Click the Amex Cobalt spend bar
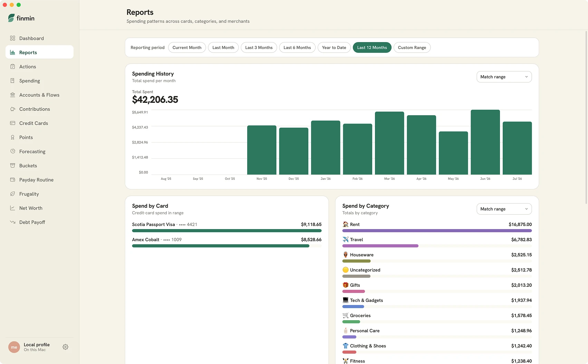Screen dimensions: 588x364 coord(221,246)
